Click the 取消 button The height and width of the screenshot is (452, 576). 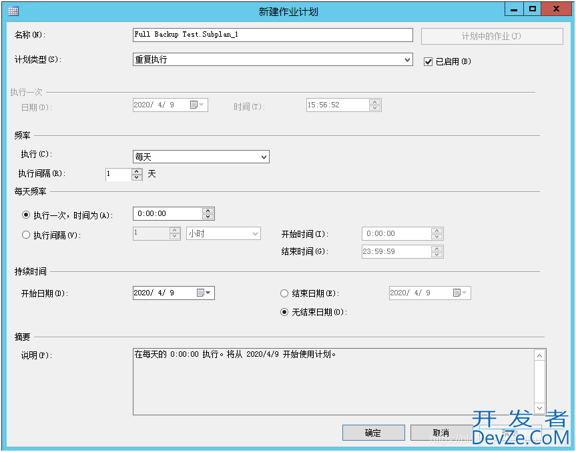click(441, 433)
